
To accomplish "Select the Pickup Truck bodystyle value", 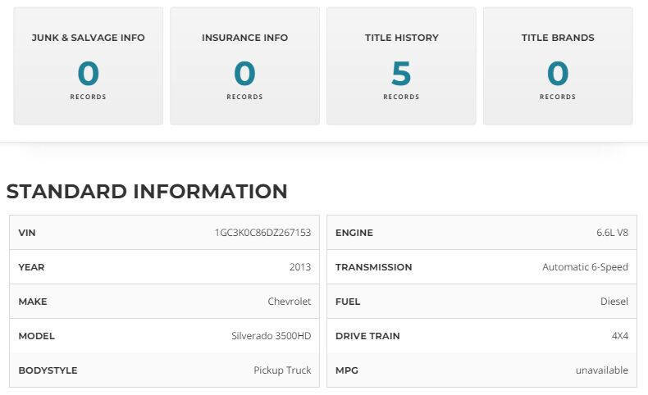I will pyautogui.click(x=282, y=370).
